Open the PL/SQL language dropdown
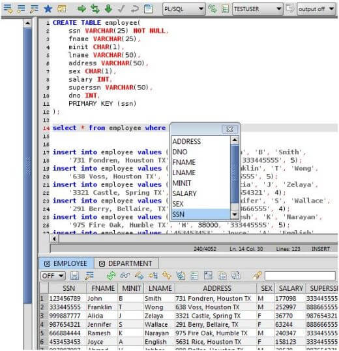The height and width of the screenshot is (351, 339). [184, 9]
